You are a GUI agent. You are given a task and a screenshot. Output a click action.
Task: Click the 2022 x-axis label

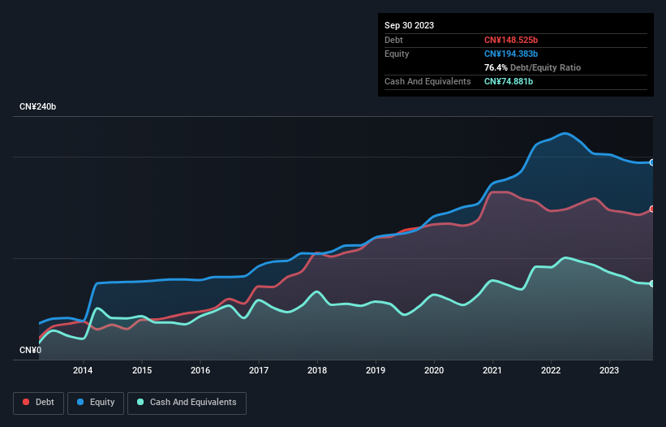(551, 370)
